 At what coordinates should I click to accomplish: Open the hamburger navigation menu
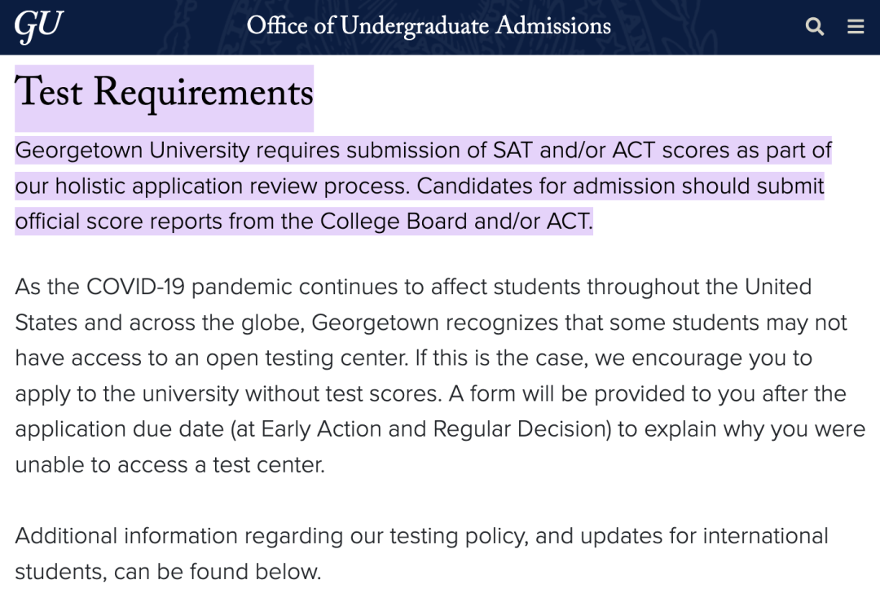856,26
